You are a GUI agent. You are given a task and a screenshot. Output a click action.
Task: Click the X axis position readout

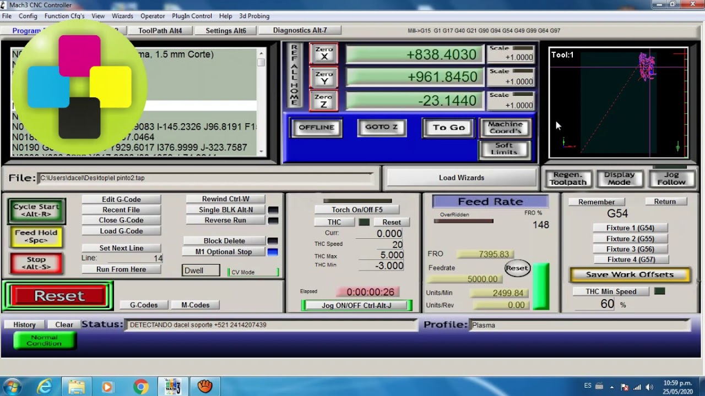414,54
